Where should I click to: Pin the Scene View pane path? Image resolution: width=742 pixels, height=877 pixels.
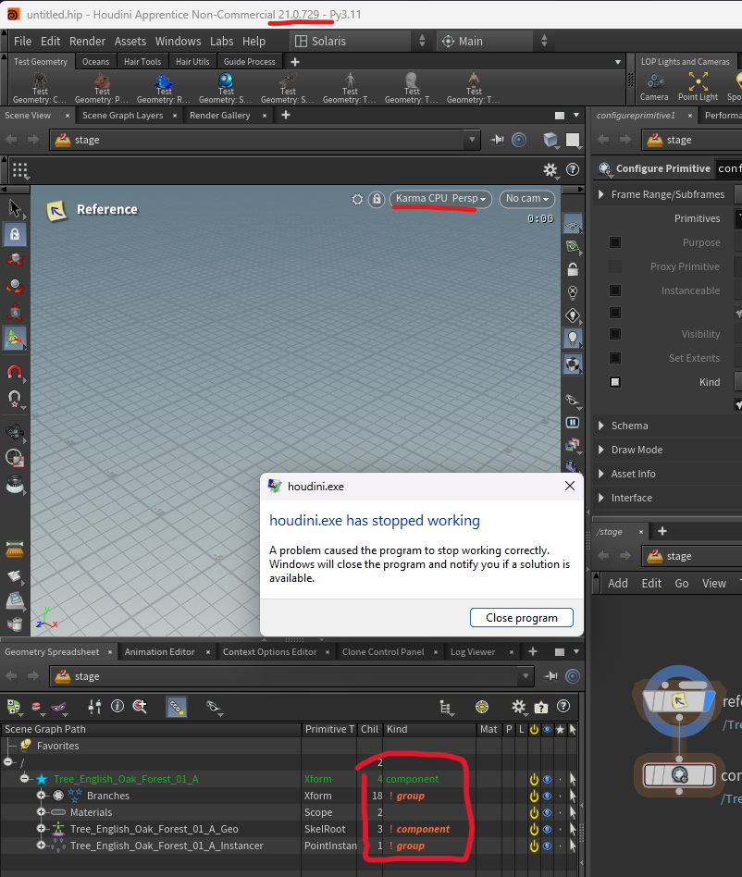coord(497,140)
